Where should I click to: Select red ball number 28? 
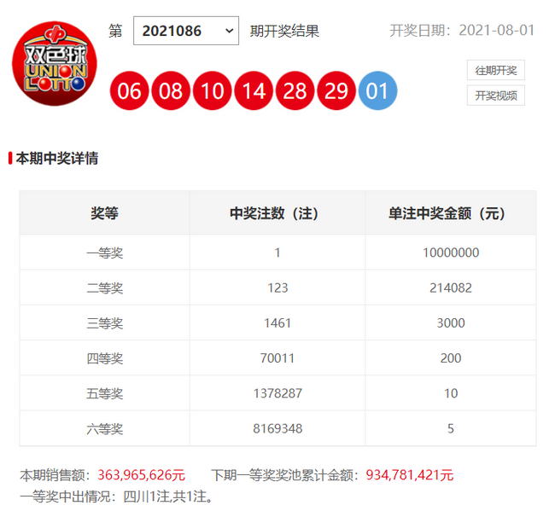[295, 91]
